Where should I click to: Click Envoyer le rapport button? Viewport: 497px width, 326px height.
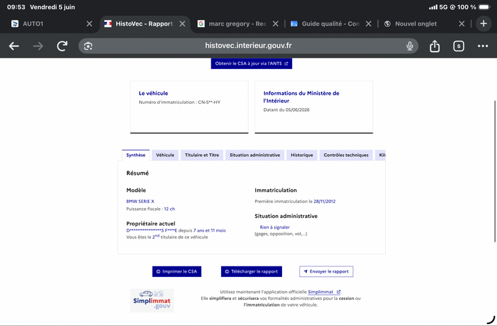tap(326, 271)
